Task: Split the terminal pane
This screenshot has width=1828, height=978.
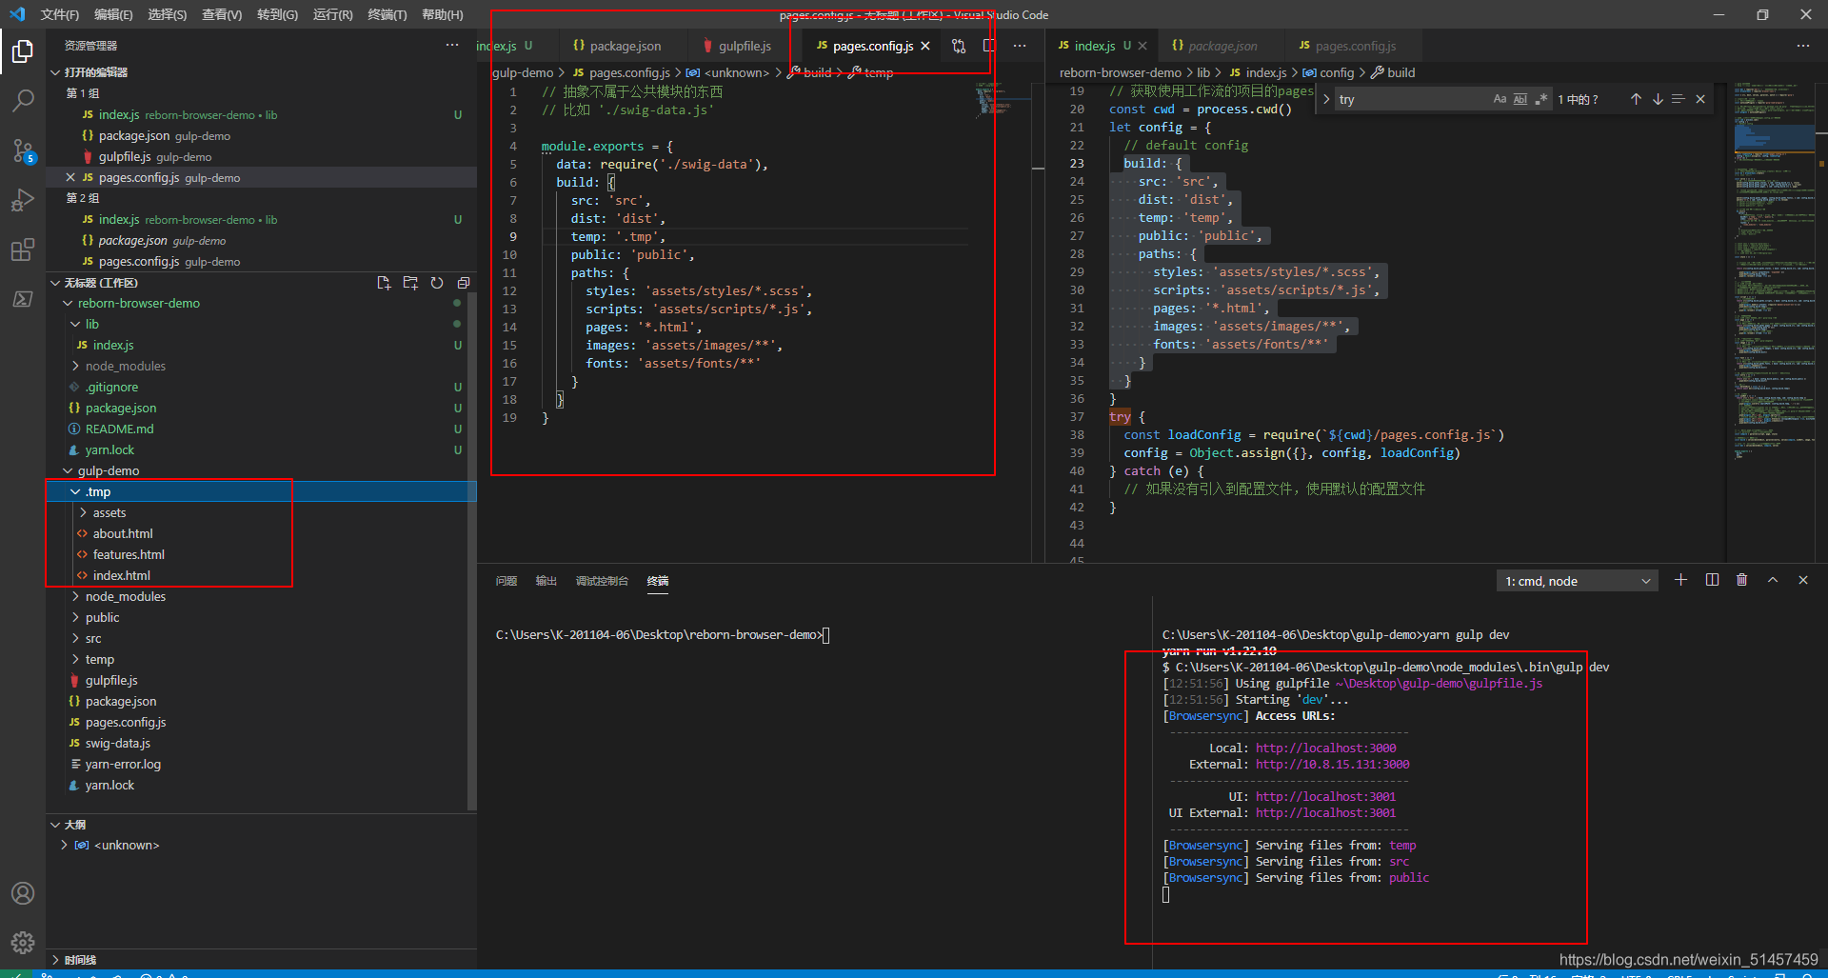Action: coord(1712,580)
